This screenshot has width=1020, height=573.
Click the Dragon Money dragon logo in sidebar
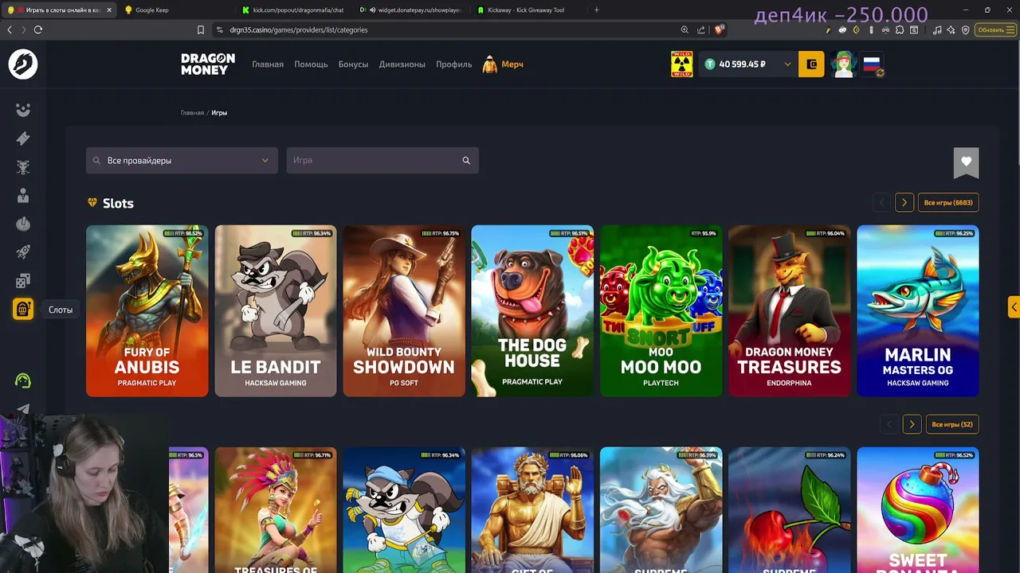pos(23,64)
